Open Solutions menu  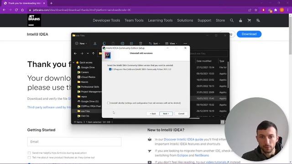click(185, 20)
